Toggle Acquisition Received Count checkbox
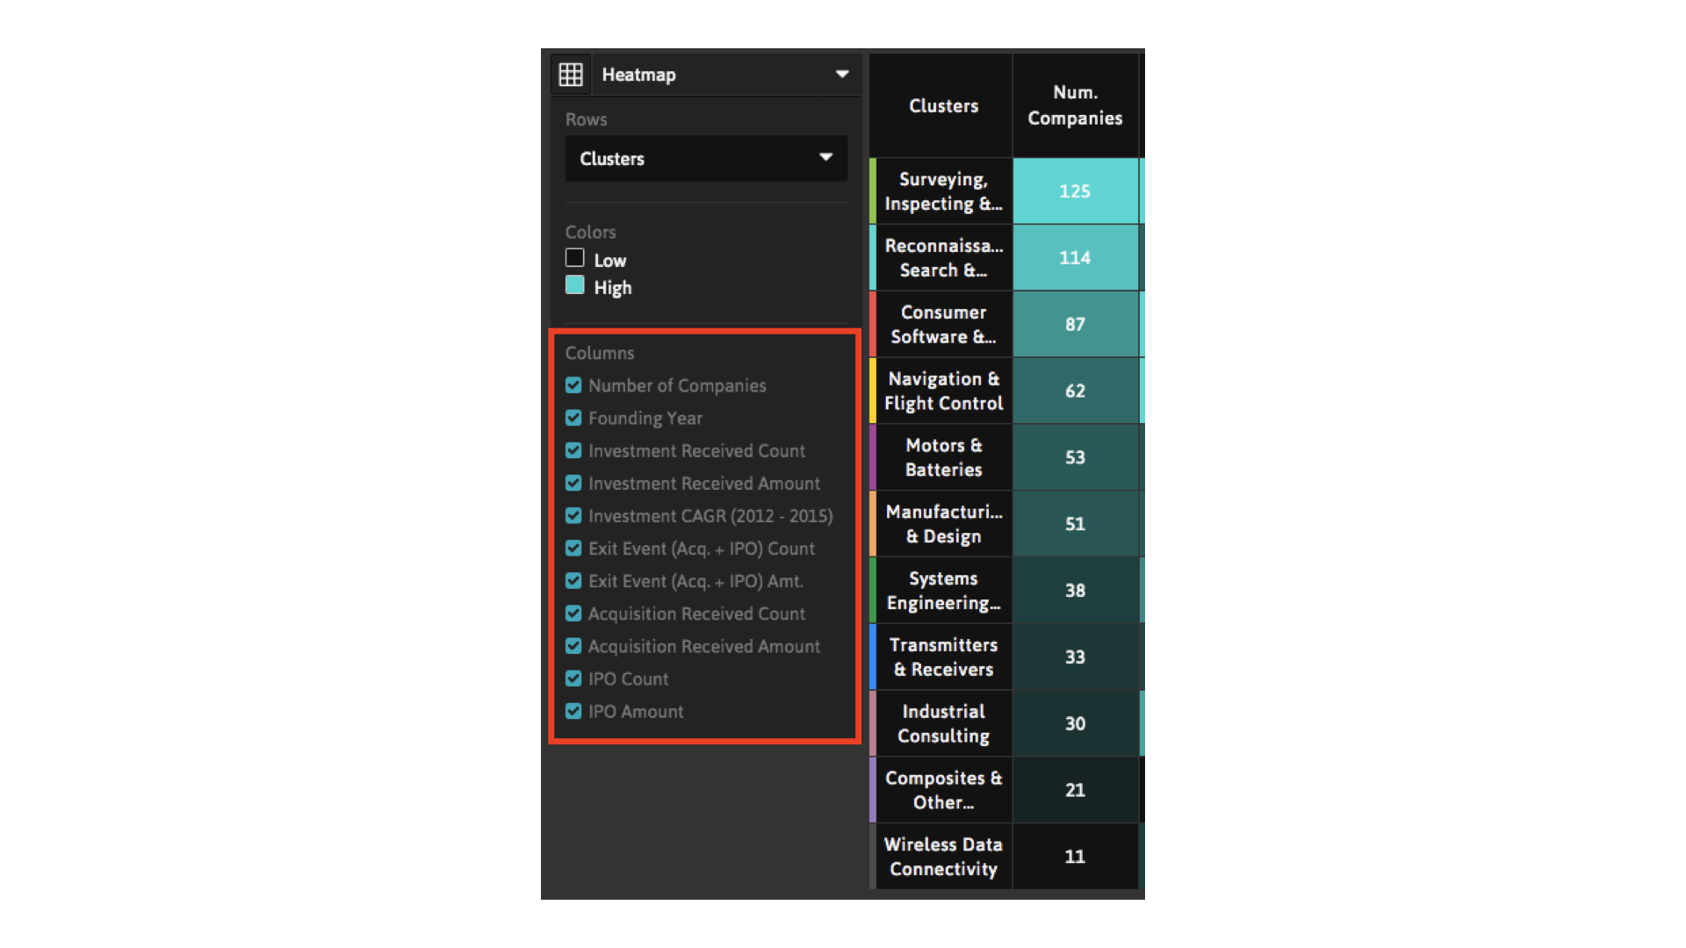The image size is (1686, 948). click(x=573, y=614)
